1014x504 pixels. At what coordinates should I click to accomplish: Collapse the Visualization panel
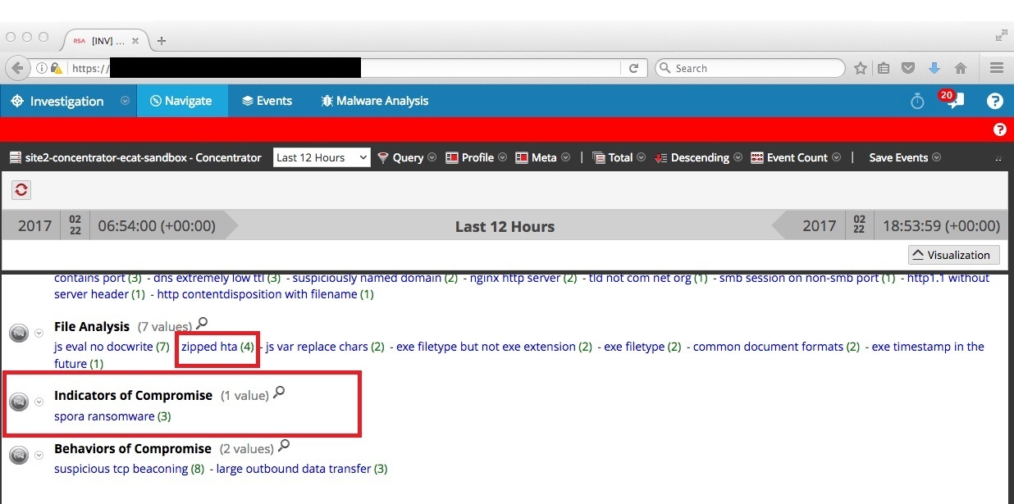click(952, 255)
